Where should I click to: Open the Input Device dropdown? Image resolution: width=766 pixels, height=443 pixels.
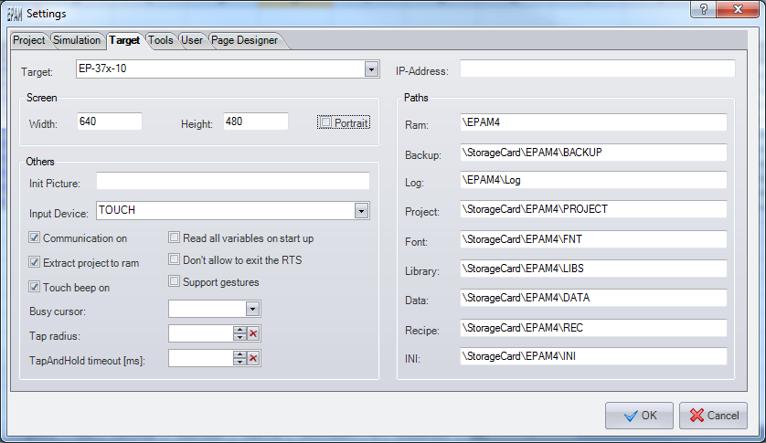pos(361,211)
